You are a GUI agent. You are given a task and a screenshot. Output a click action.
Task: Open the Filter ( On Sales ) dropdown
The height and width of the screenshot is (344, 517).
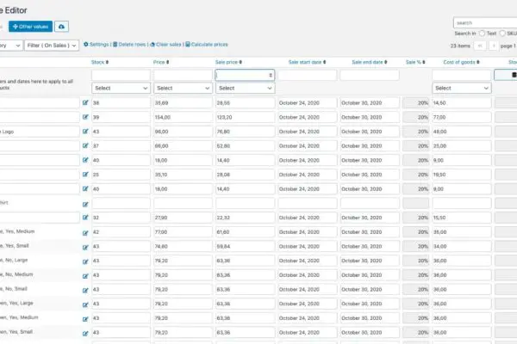coord(52,46)
